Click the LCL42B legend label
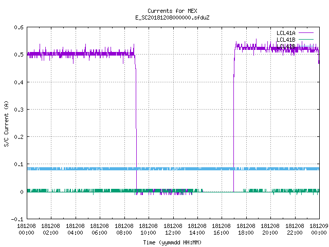The image size is (329, 247). [x=286, y=46]
